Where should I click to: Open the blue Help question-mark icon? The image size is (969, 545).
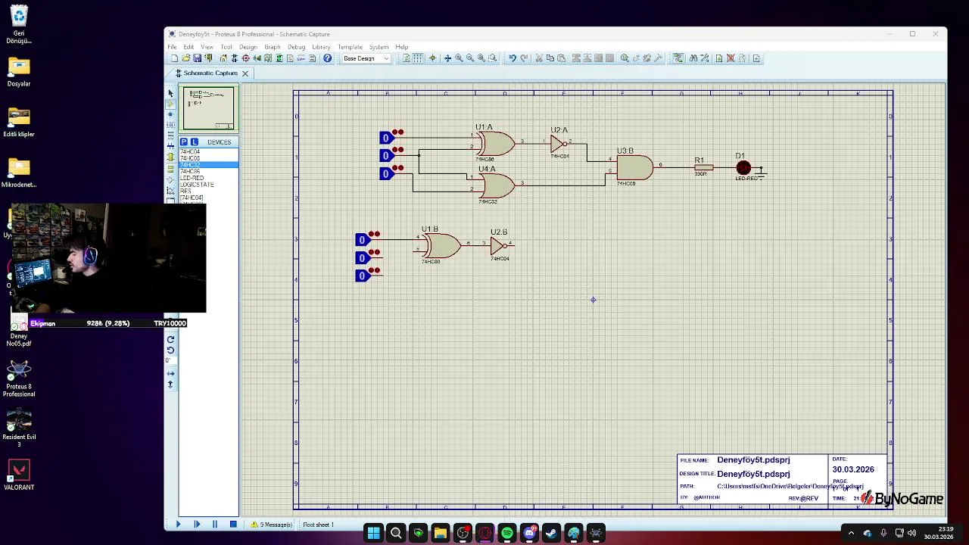pos(327,58)
